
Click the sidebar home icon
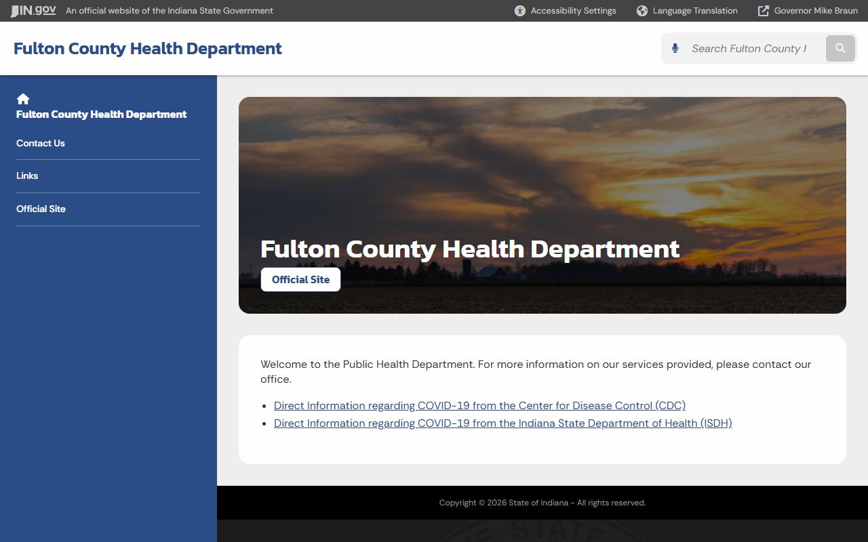coord(23,99)
